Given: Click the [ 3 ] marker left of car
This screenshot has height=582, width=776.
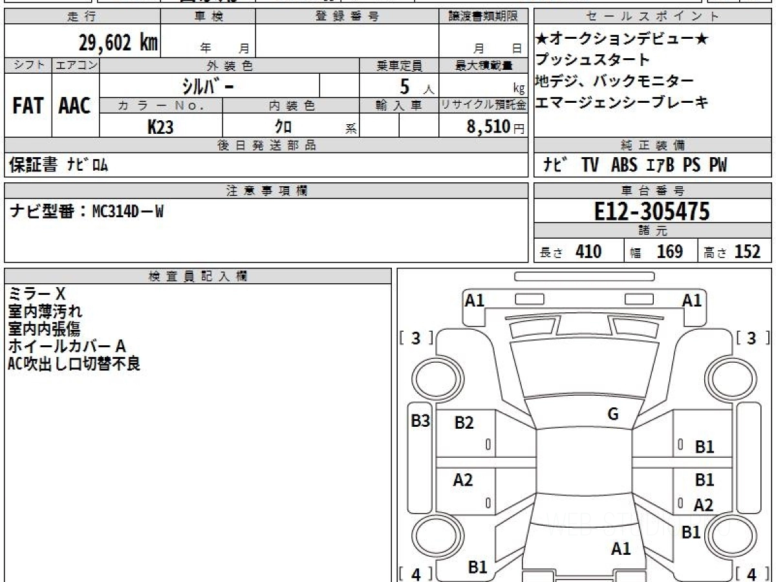Looking at the screenshot, I should tap(416, 338).
